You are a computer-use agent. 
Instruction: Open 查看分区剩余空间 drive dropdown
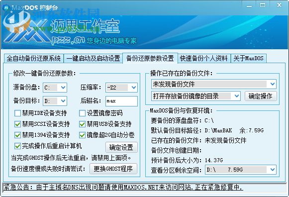click(241, 170)
